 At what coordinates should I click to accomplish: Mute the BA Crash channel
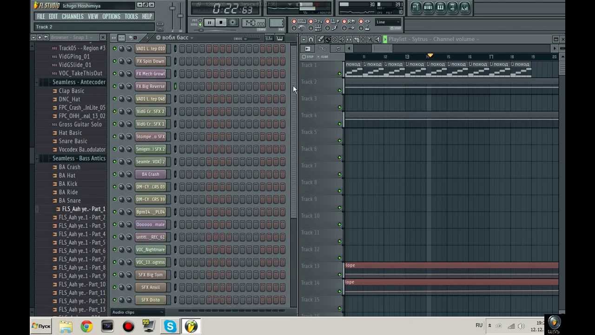click(114, 174)
